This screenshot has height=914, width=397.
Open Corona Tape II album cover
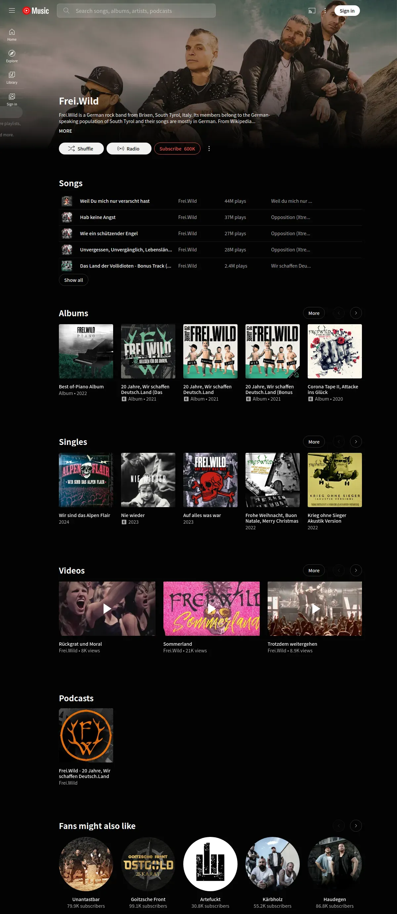pos(334,351)
